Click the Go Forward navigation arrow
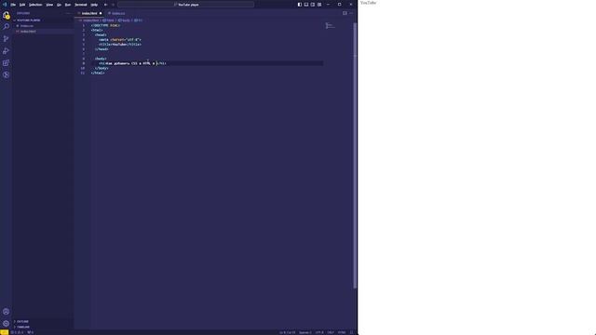 [x=113, y=5]
